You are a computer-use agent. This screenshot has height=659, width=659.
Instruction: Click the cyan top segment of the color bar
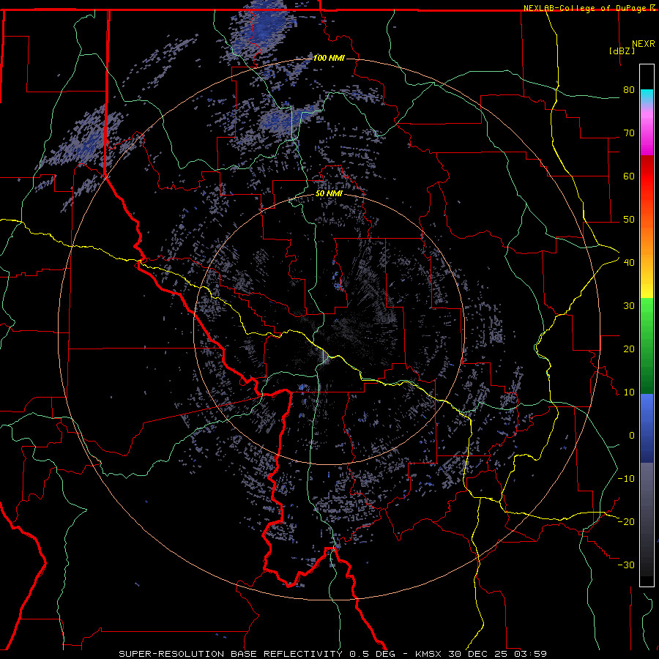(x=647, y=97)
